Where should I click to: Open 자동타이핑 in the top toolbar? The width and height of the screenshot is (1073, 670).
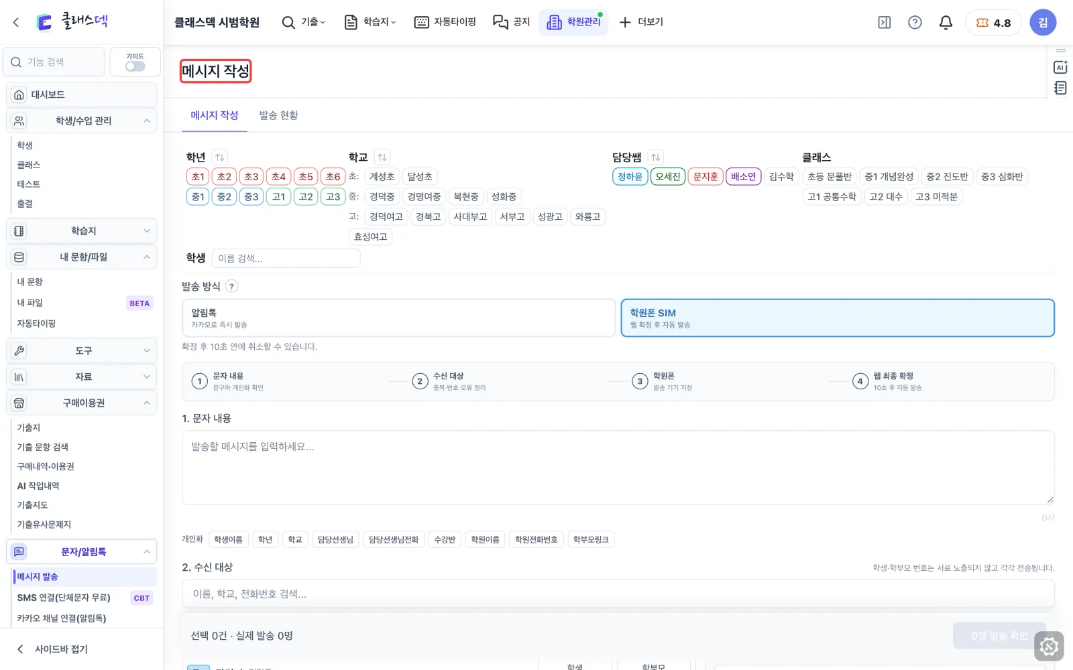point(445,22)
